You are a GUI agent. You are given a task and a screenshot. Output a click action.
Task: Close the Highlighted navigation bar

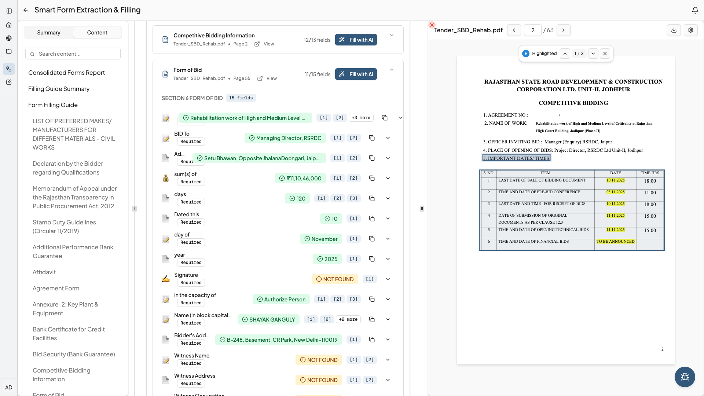[x=605, y=54]
